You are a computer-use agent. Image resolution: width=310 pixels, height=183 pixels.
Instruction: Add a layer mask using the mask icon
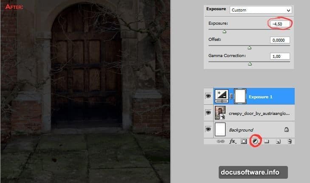244,141
